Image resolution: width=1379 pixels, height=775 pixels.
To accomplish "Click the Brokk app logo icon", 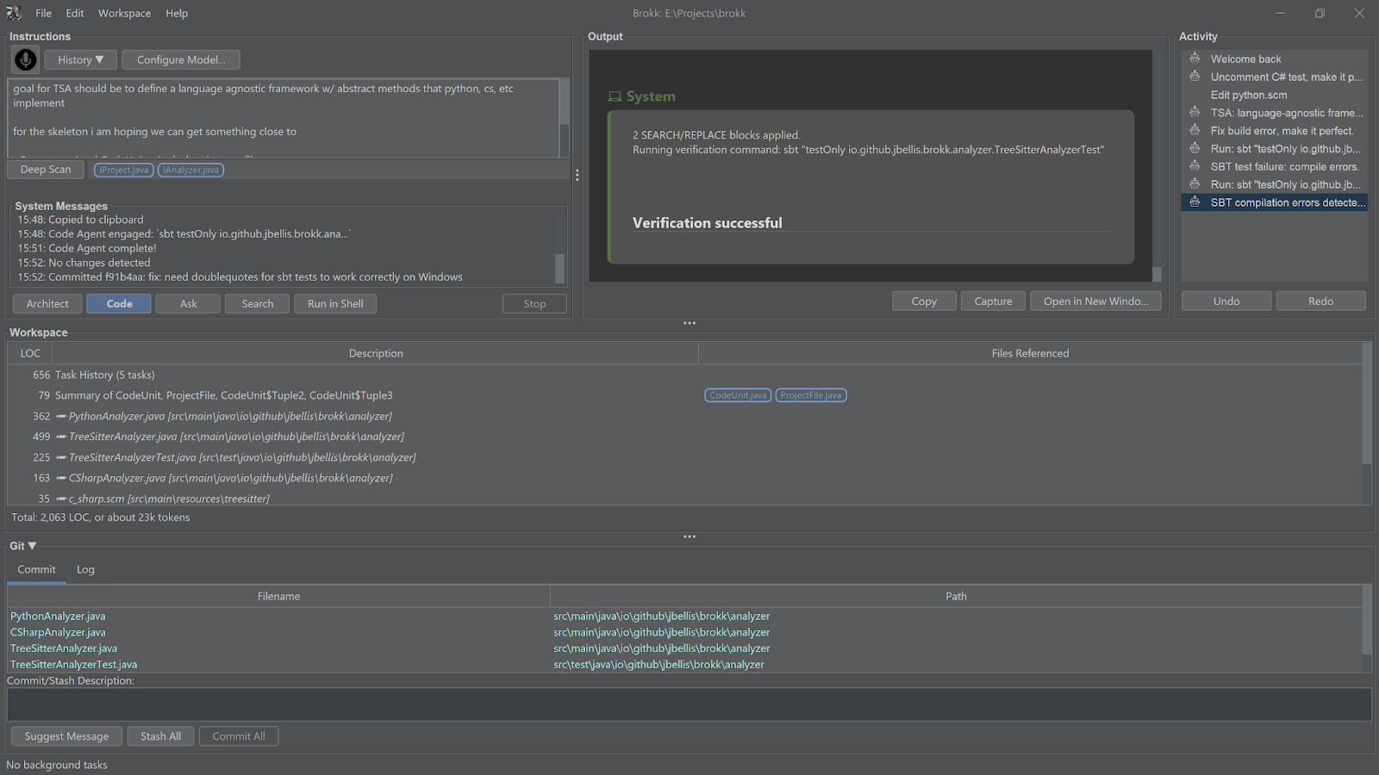I will [14, 13].
